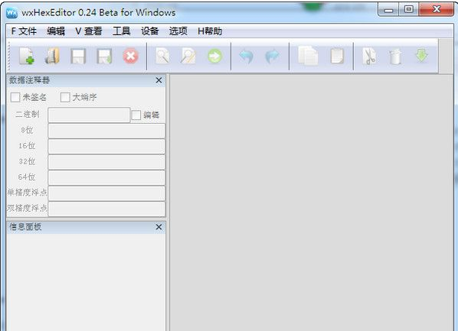
Task: Open the V 查看 menu
Action: coord(89,31)
